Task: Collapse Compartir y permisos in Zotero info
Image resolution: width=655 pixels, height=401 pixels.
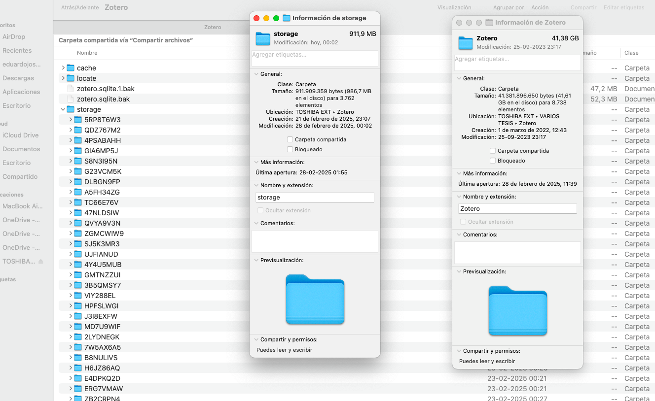Action: pyautogui.click(x=459, y=351)
